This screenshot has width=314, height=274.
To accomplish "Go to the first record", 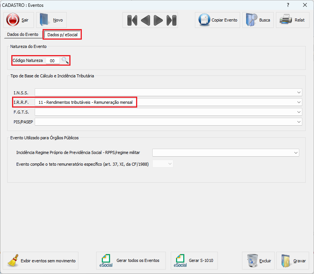I will (132, 20).
